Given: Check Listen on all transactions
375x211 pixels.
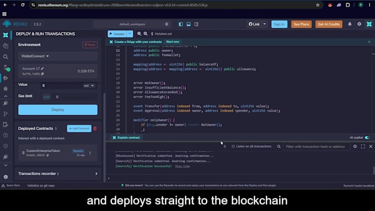Looking at the screenshot, I should 233,146.
